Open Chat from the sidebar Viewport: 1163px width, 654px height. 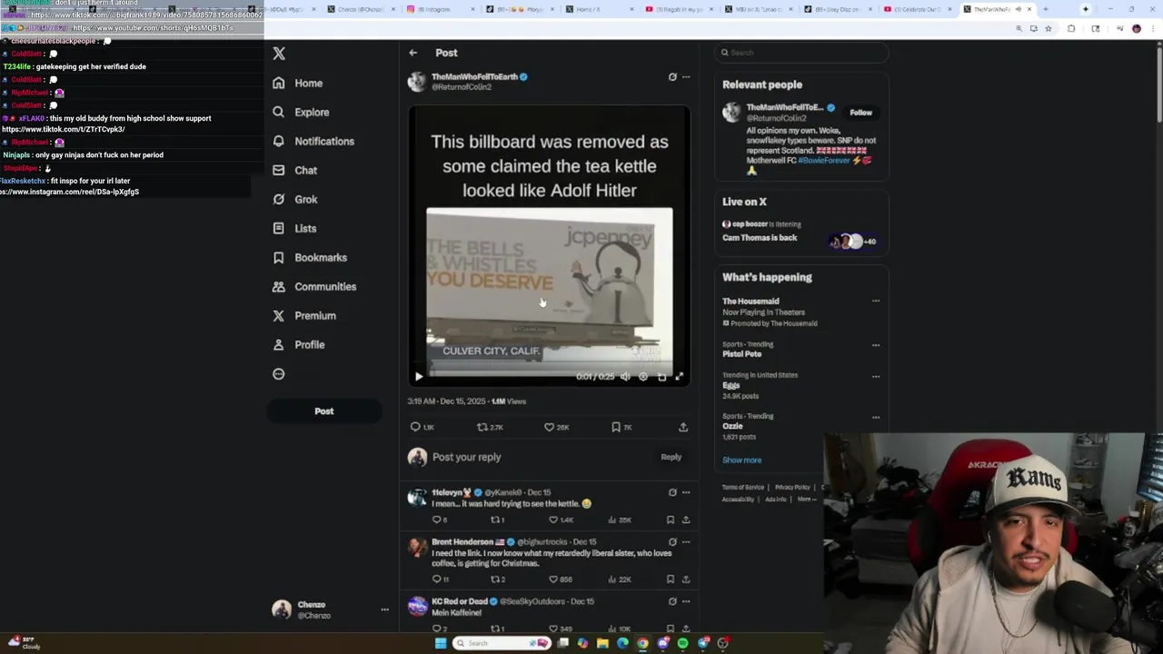295,170
